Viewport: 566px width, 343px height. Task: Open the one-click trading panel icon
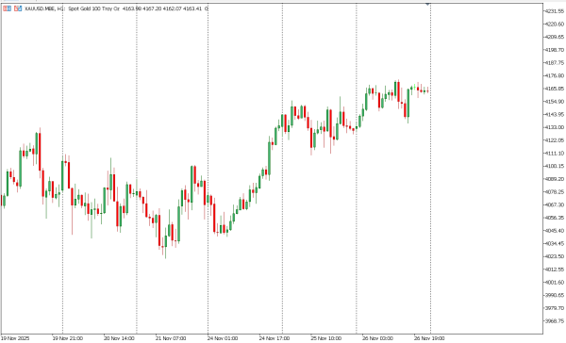click(x=7, y=8)
